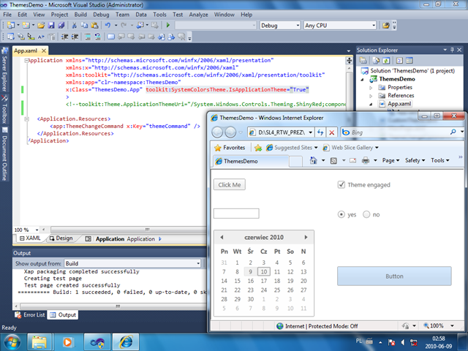468x351 pixels.
Task: Open the IE zoom level dropdown
Action: coord(452,325)
